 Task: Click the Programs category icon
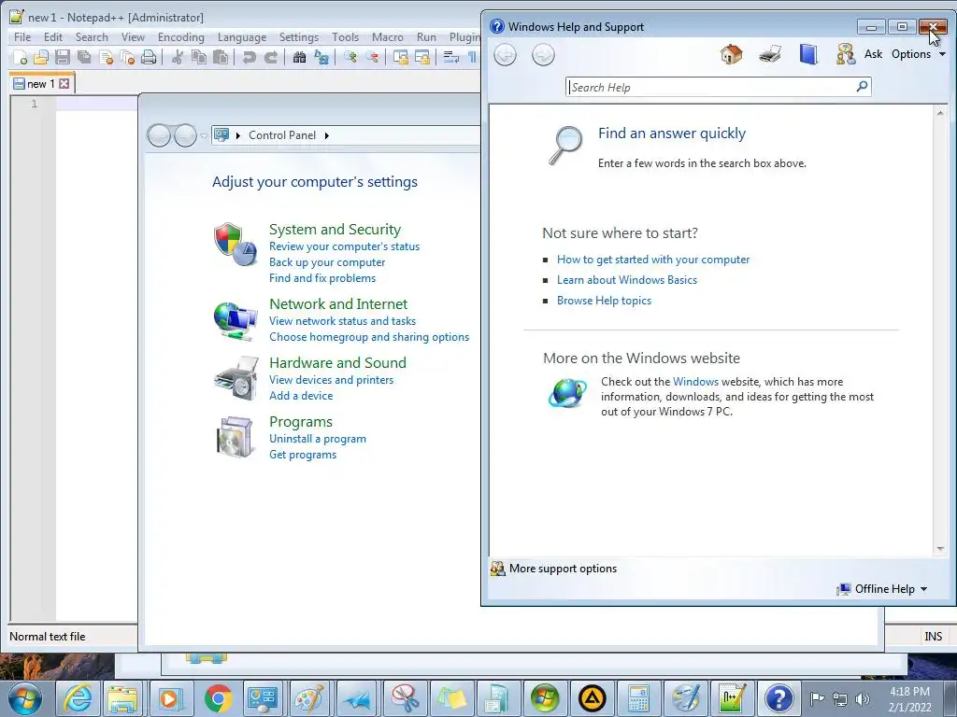pyautogui.click(x=235, y=437)
